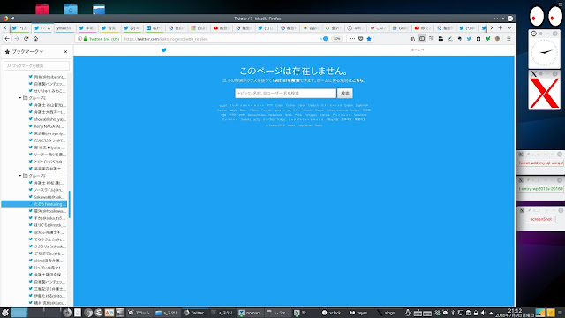Image resolution: width=565 pixels, height=318 pixels.
Task: Click the forward navigation arrow
Action: point(17,39)
